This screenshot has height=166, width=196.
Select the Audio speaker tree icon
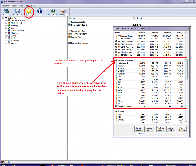[x=9, y=38]
